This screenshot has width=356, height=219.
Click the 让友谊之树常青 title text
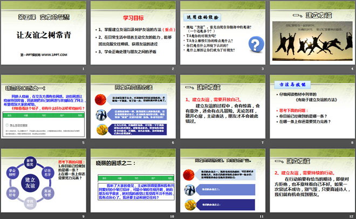pyautogui.click(x=44, y=35)
